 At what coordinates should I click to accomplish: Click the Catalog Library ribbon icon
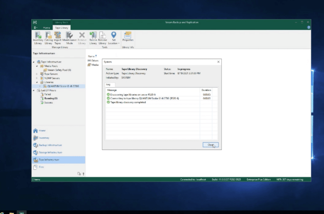48,38
